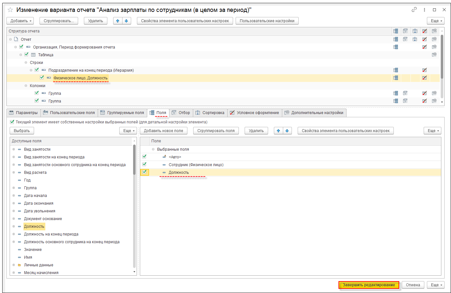451x293 pixels.
Task: Uncheck the <Авто> selected field
Action: tap(144, 156)
